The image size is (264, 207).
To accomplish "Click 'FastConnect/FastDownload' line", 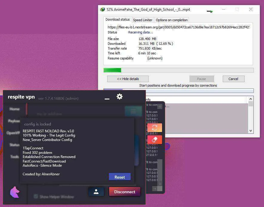I will [44, 161].
